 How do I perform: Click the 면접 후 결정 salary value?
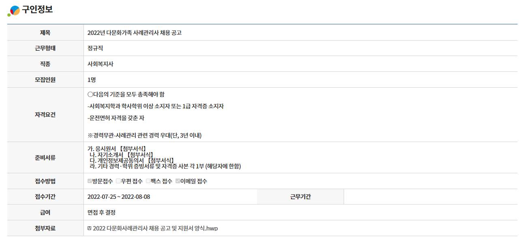point(102,213)
